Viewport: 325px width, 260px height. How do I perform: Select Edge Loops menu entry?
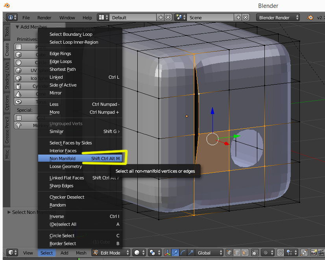[80, 61]
